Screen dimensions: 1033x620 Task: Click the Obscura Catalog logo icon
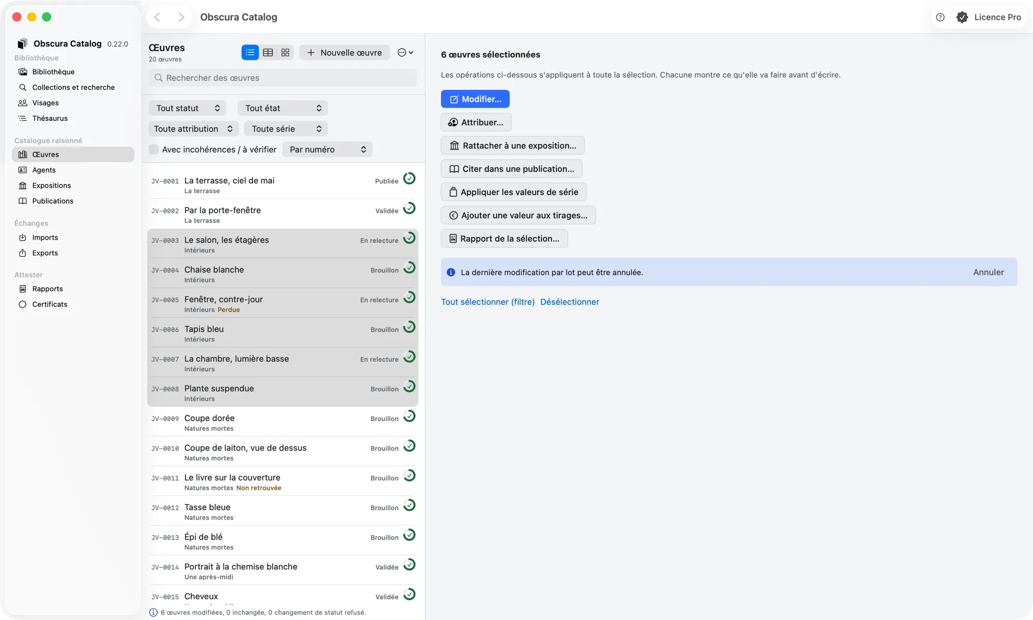pyautogui.click(x=23, y=43)
